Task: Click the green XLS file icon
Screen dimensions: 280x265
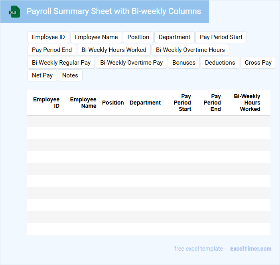Action: pos(14,12)
